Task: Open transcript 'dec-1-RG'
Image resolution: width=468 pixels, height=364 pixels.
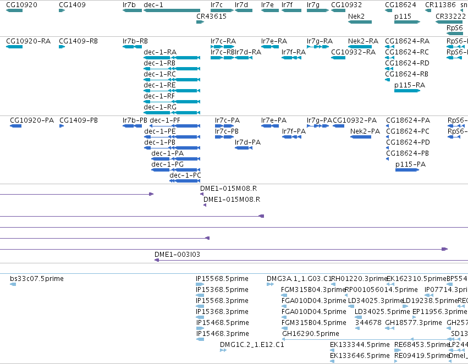Action: click(160, 107)
